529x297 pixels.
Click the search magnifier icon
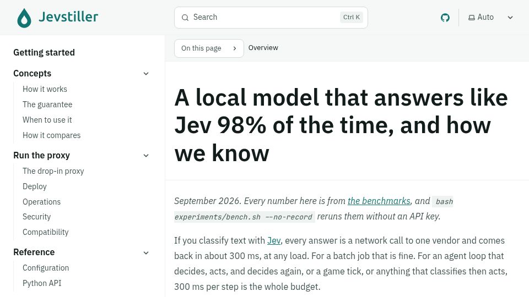185,18
